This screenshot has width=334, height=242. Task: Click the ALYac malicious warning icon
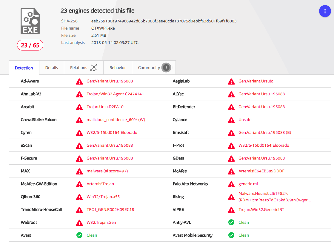[x=231, y=94]
